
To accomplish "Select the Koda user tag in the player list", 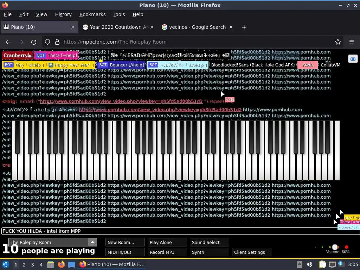I will point(308,65).
